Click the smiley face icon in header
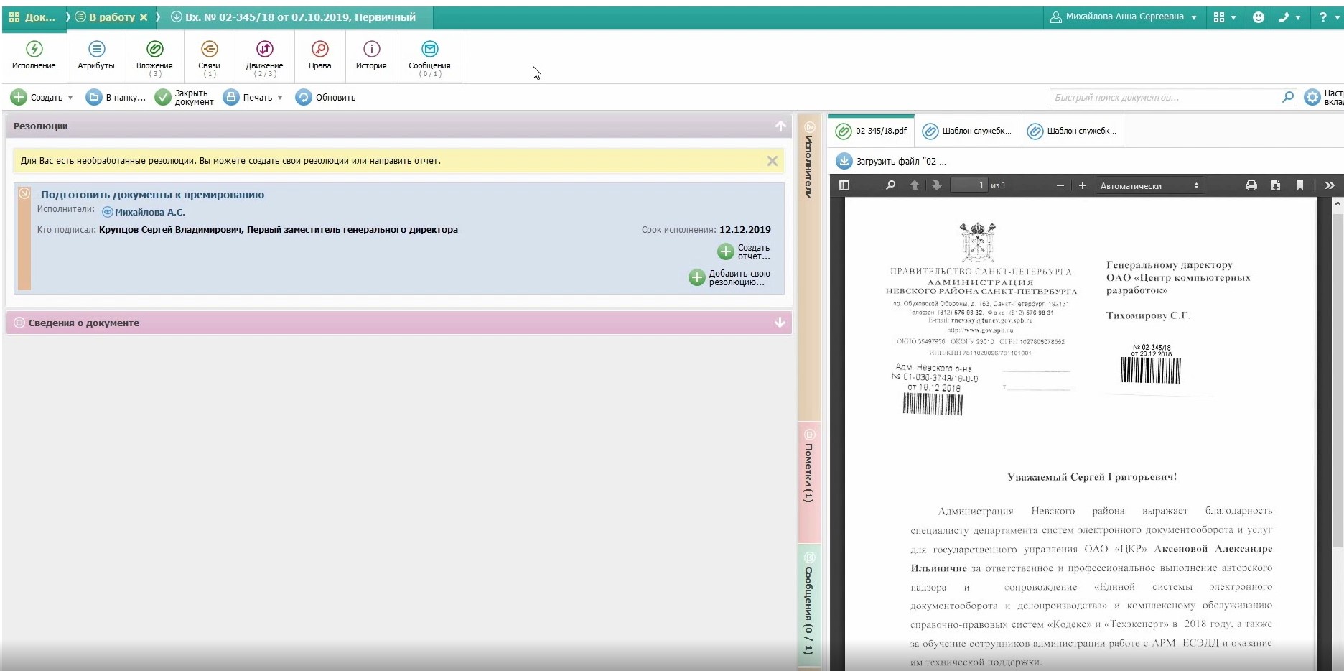 click(x=1259, y=17)
